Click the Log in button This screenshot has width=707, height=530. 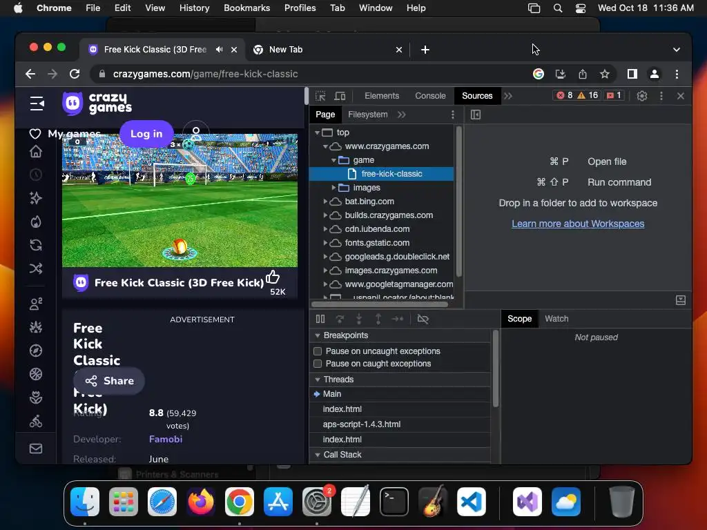tap(146, 134)
